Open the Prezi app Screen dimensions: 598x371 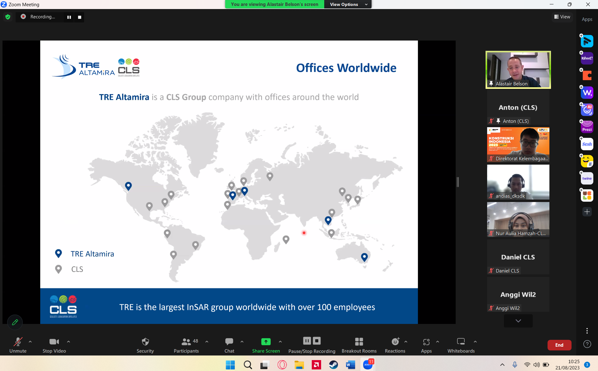coord(587,127)
